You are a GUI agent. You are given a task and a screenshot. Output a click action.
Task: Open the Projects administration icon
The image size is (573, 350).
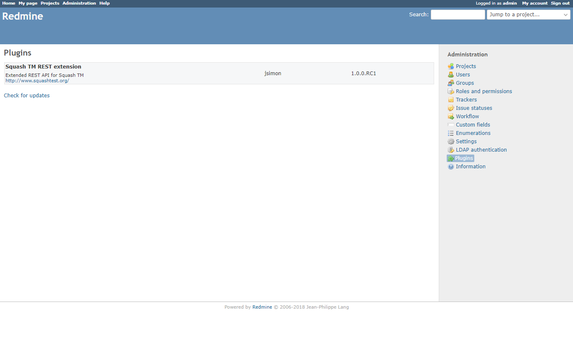pyautogui.click(x=451, y=66)
